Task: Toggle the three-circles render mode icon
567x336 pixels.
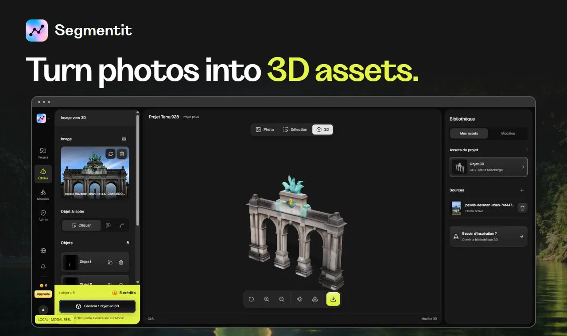Action: [315, 299]
